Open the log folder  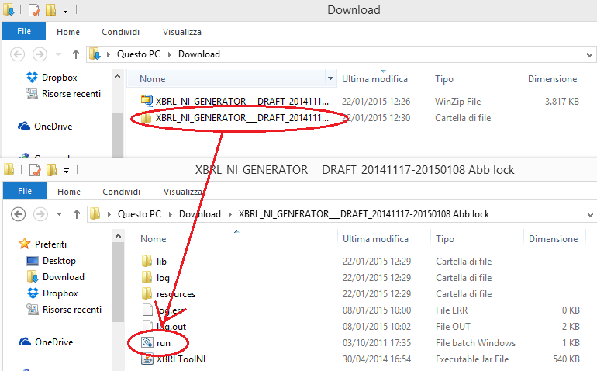click(163, 278)
